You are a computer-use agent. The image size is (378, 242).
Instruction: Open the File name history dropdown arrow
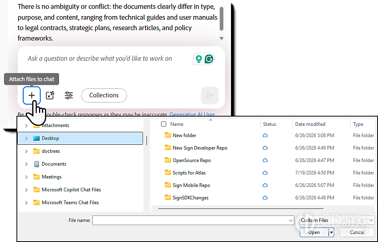click(290, 220)
